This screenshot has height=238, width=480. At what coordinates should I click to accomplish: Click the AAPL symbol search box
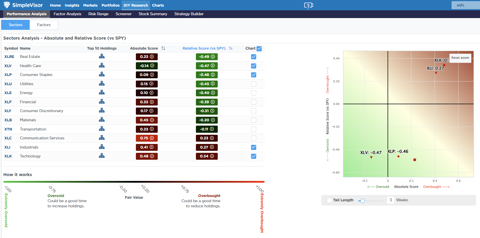tap(466, 5)
